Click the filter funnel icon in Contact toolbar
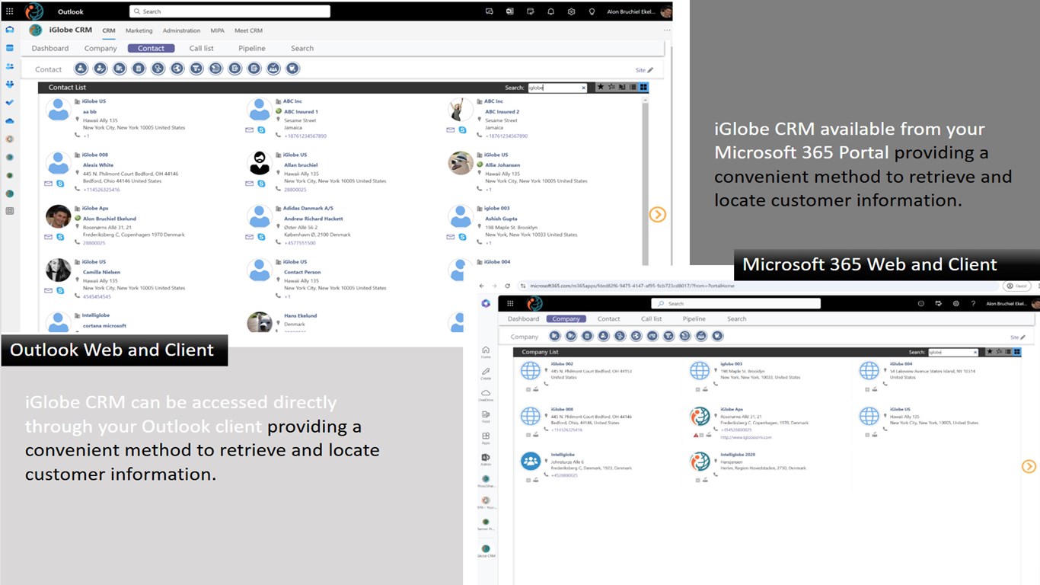Image resolution: width=1040 pixels, height=585 pixels. (196, 69)
